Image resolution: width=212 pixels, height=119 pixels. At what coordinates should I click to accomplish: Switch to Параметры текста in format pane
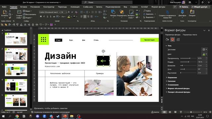pyautogui.click(x=190, y=35)
